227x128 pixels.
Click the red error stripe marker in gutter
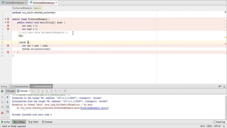[226, 44]
